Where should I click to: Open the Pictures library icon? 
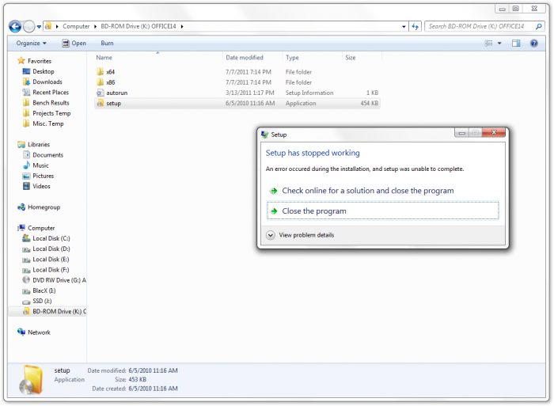click(x=26, y=176)
